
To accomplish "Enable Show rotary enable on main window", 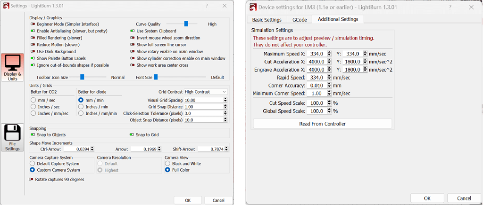I will (x=133, y=52).
